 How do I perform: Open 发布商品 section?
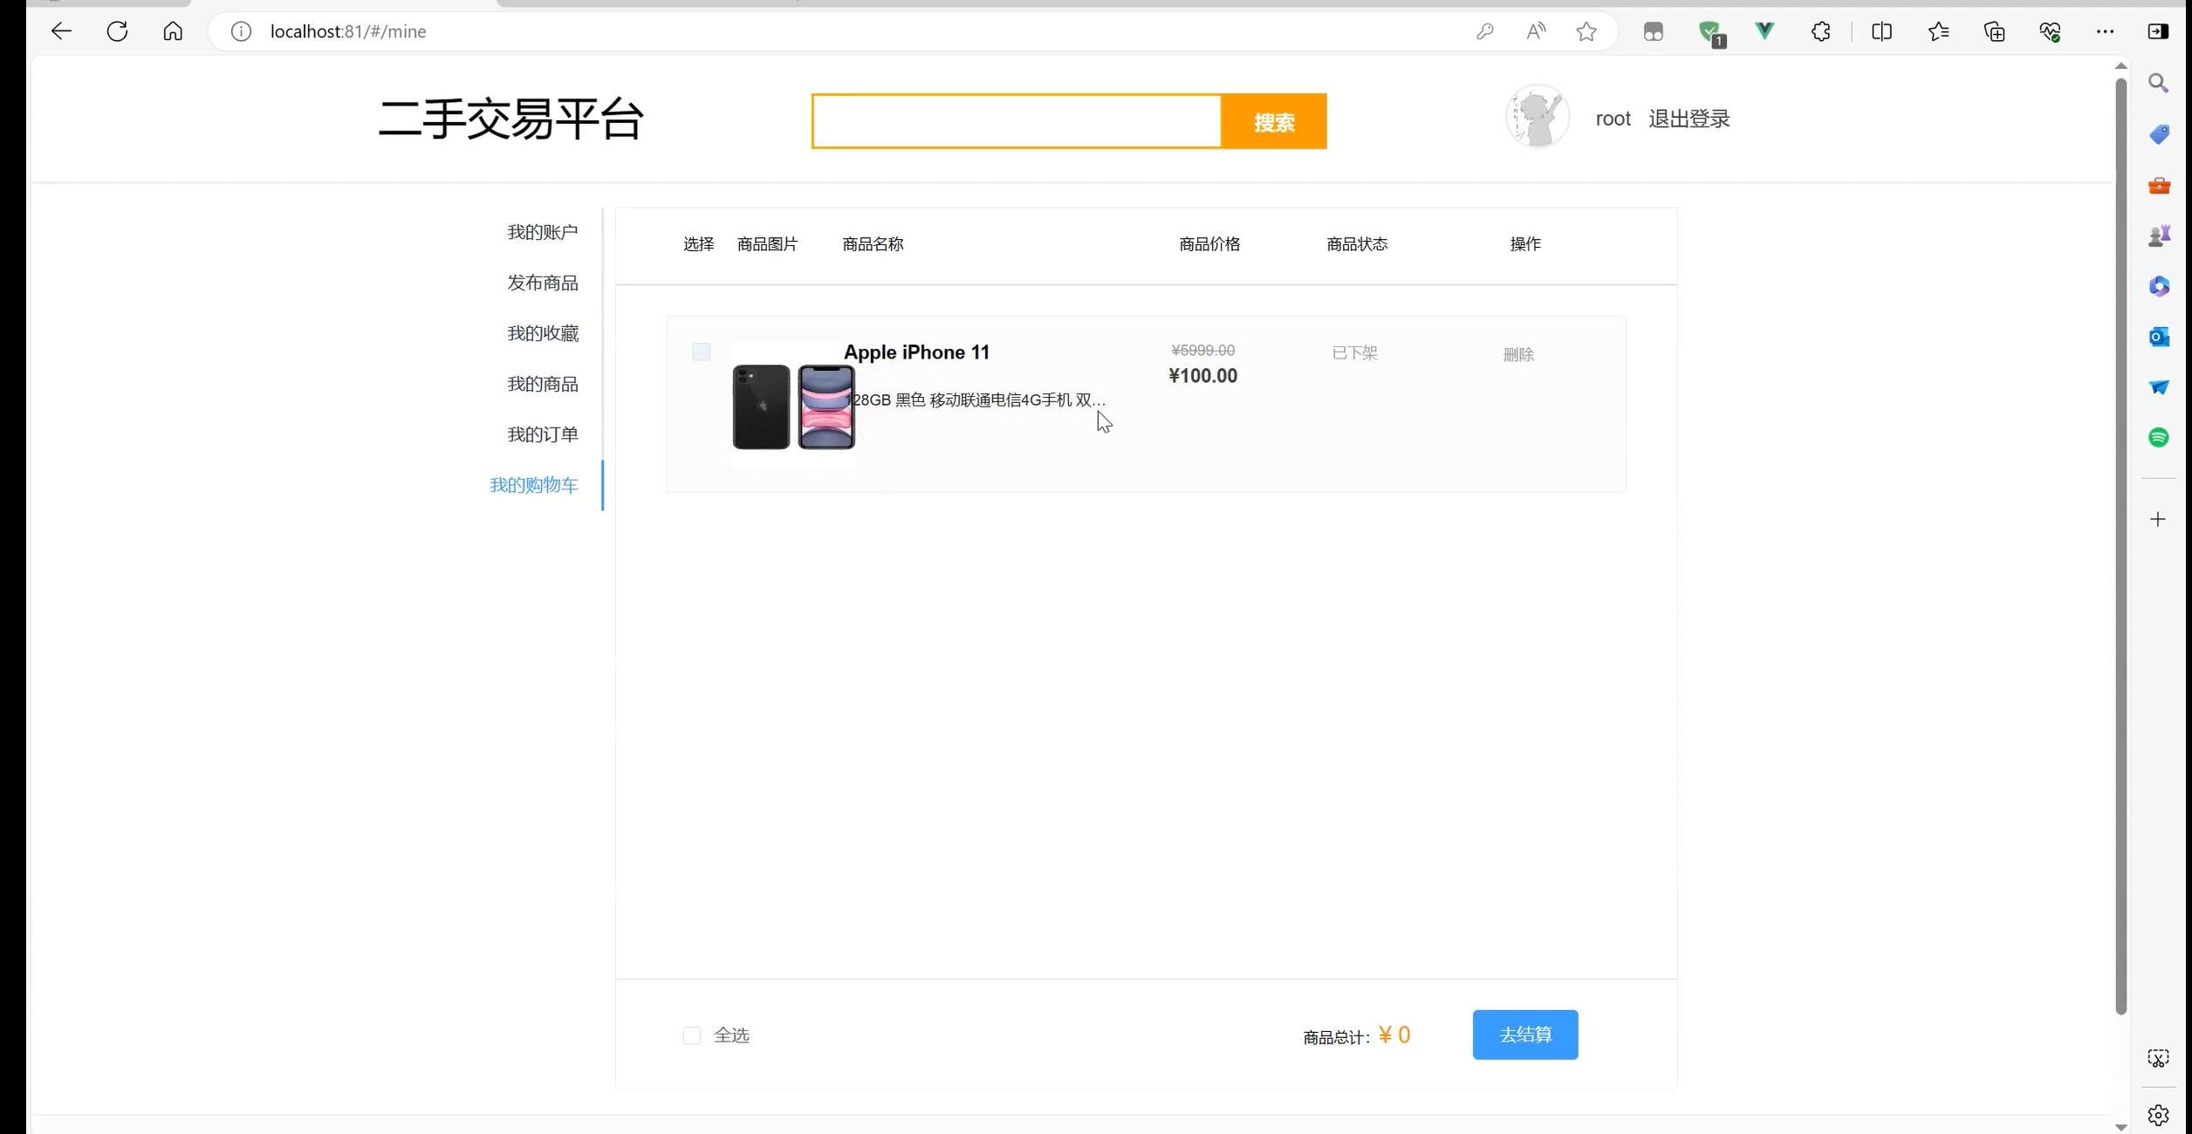click(542, 283)
